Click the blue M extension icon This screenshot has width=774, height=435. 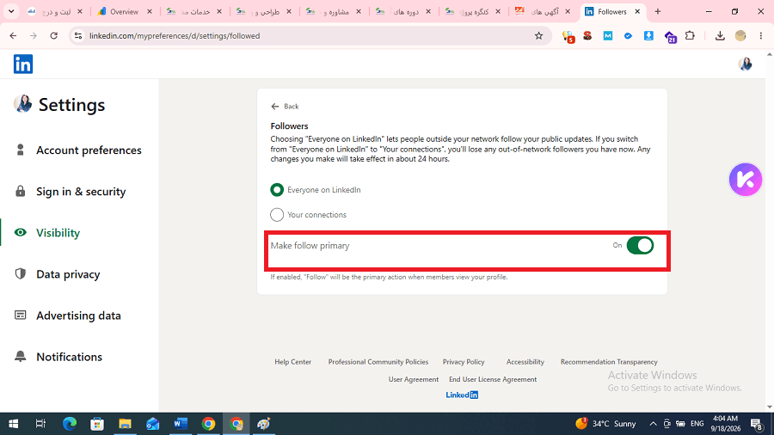click(x=608, y=35)
